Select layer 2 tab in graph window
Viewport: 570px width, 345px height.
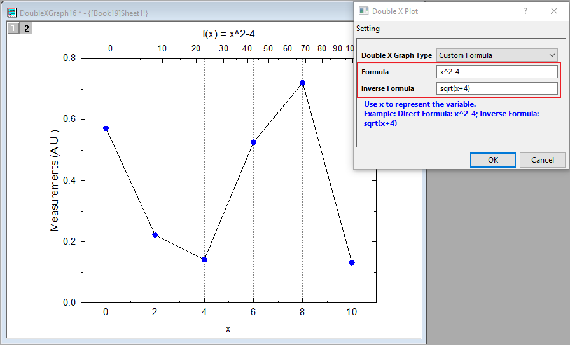[26, 29]
